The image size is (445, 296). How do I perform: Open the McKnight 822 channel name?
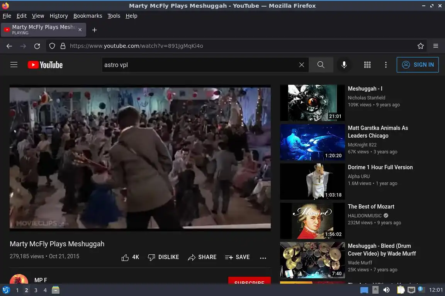pos(362,145)
